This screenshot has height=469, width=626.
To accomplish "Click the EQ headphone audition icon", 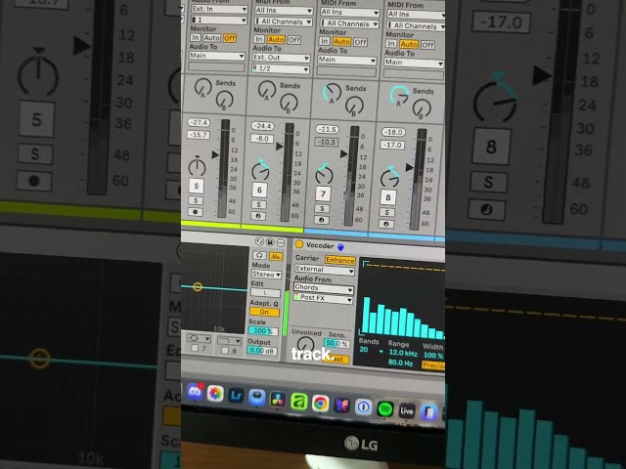I will 260,255.
